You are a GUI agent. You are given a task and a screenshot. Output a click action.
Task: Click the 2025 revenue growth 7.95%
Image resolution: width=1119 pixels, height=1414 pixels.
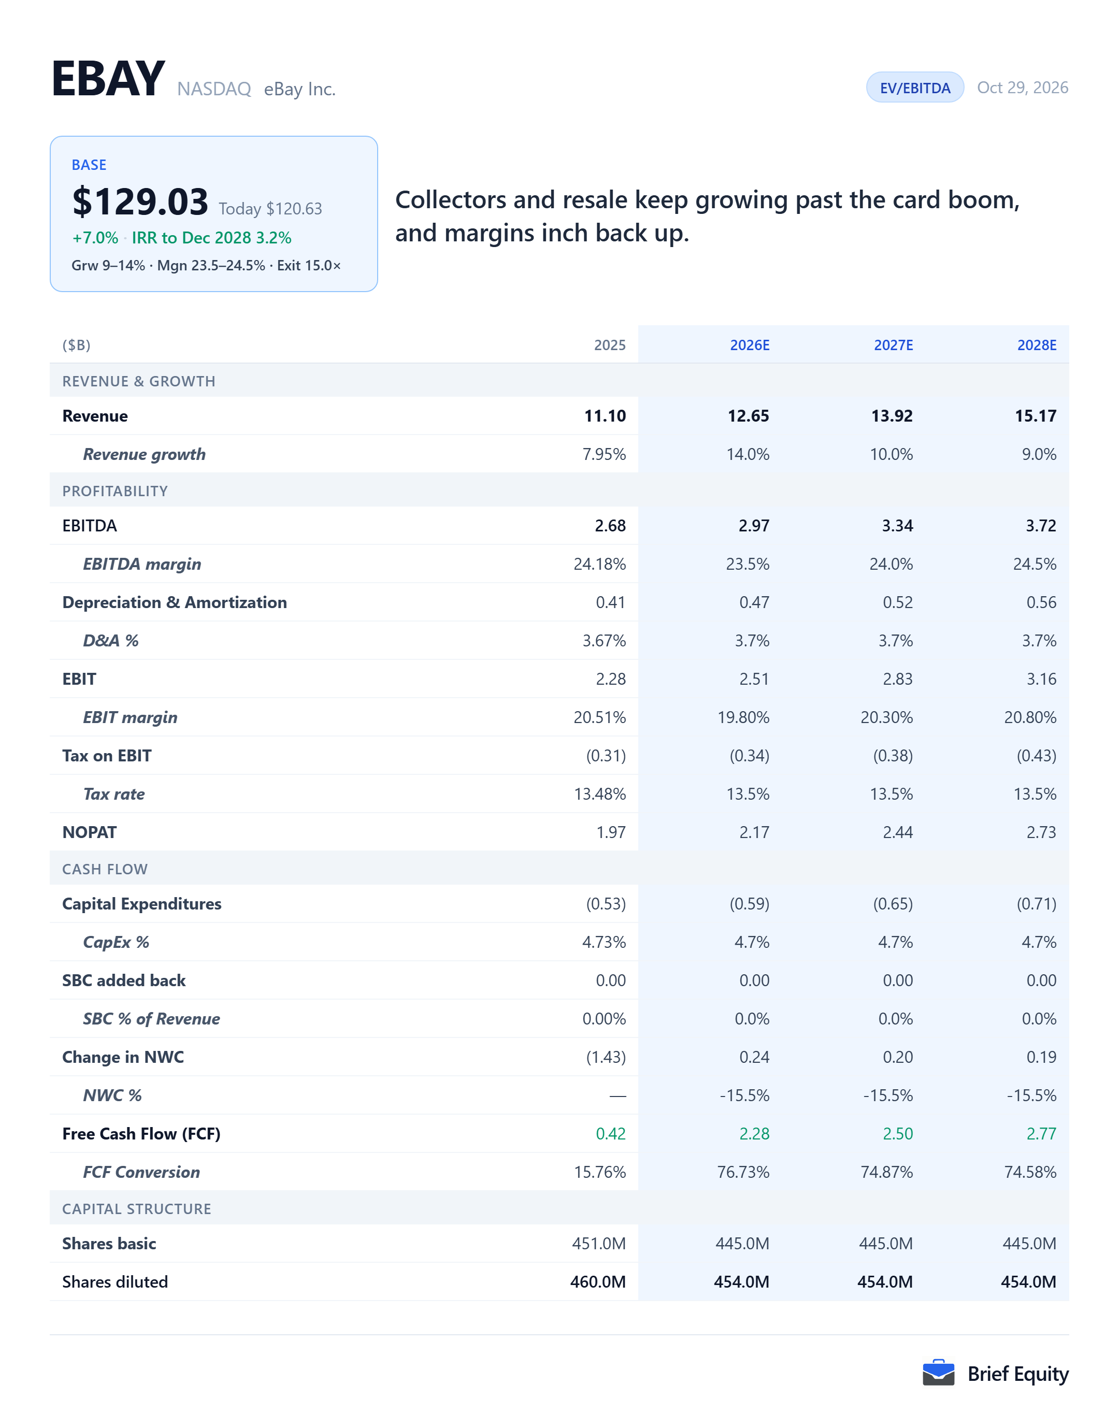pos(604,455)
